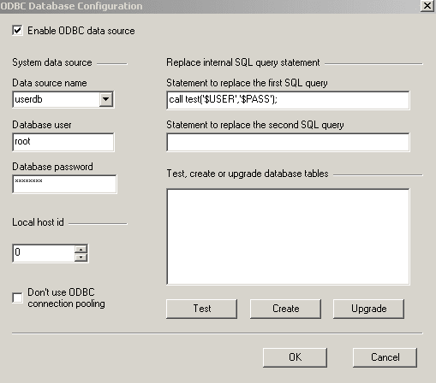The height and width of the screenshot is (383, 436).
Task: Click the Test button
Action: 201,309
